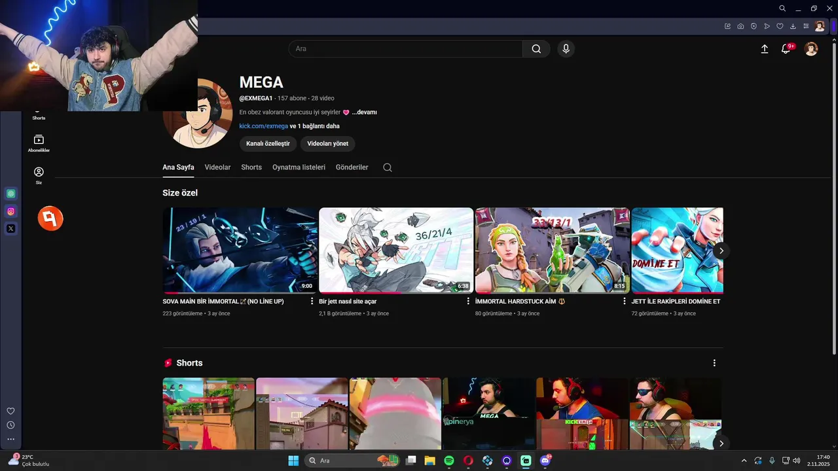Open the volume control in system tray

797,461
